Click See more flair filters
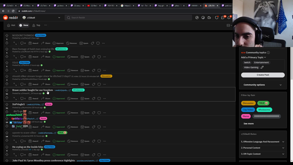The height and width of the screenshot is (165, 293). click(x=249, y=124)
